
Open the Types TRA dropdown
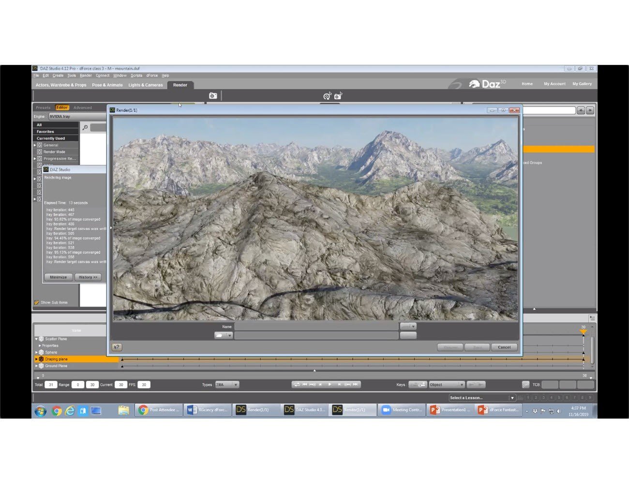click(x=226, y=384)
